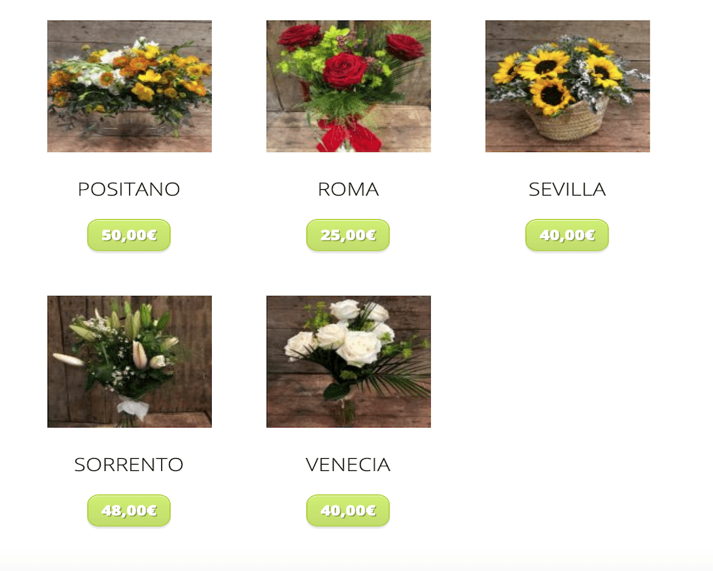Viewport: 713px width, 571px height.
Task: Open the Venecia white roses photo
Action: 349,362
